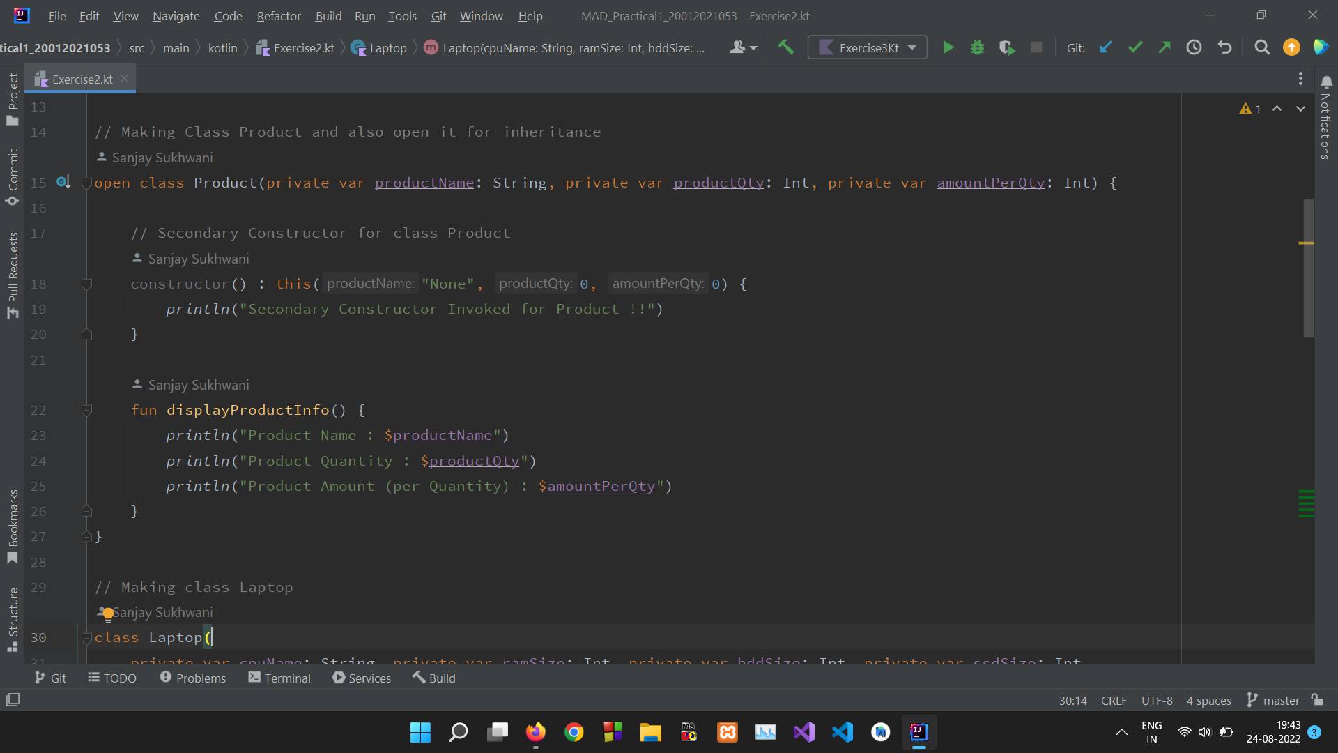Open Google Chrome from taskbar
The width and height of the screenshot is (1338, 753).
(x=574, y=731)
